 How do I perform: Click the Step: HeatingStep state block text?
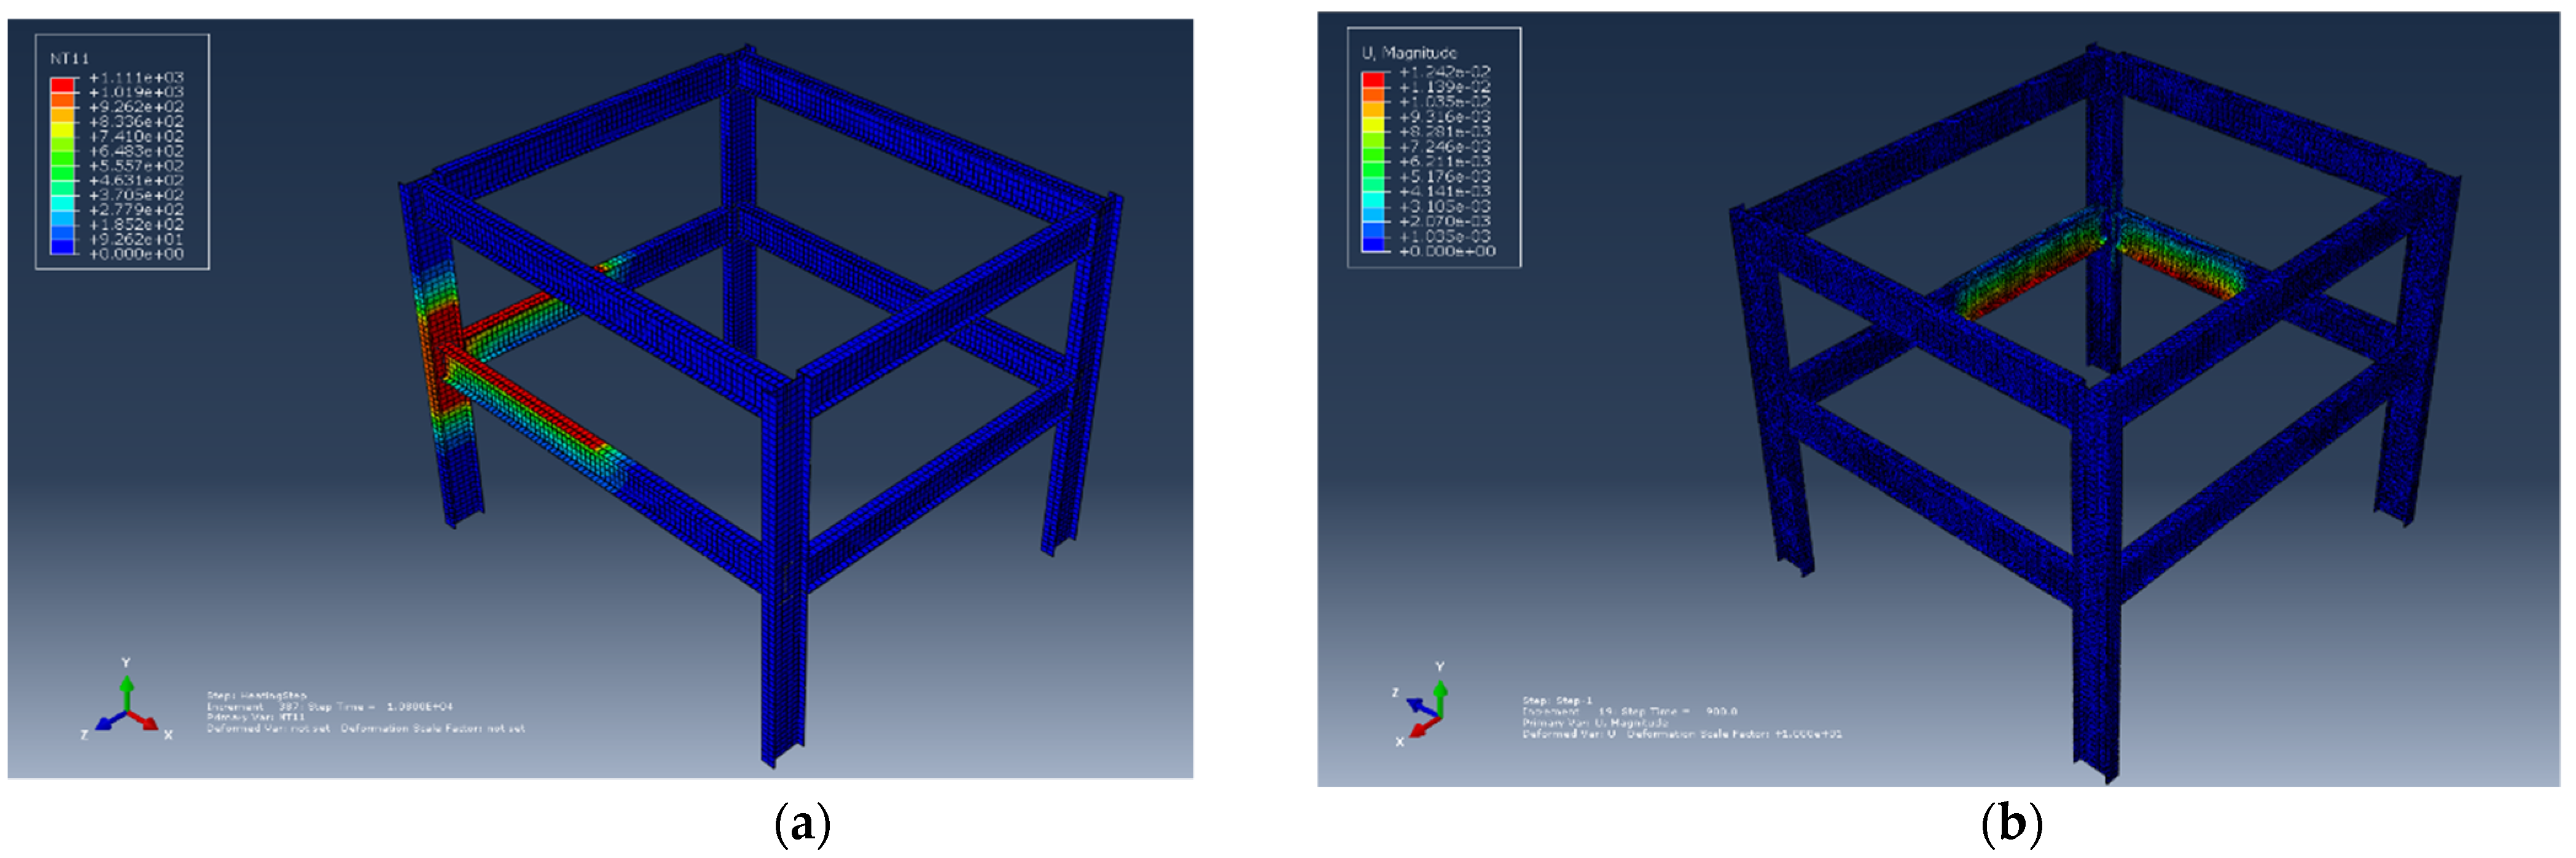(258, 695)
